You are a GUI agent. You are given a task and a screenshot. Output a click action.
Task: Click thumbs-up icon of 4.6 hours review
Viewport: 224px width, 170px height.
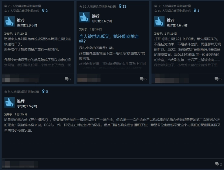159,22
